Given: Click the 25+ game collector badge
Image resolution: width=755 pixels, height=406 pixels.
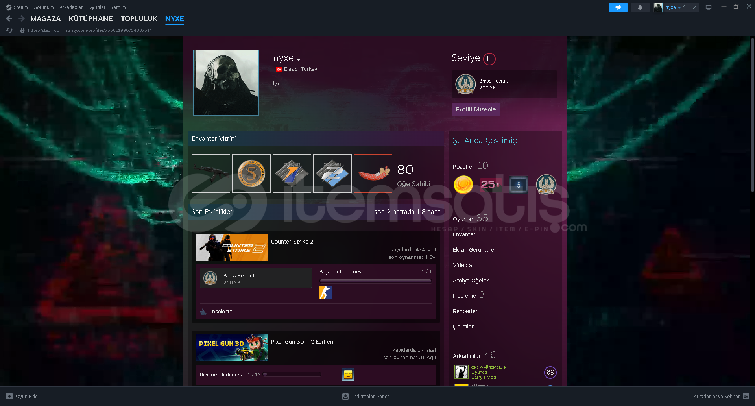Looking at the screenshot, I should click(x=491, y=185).
